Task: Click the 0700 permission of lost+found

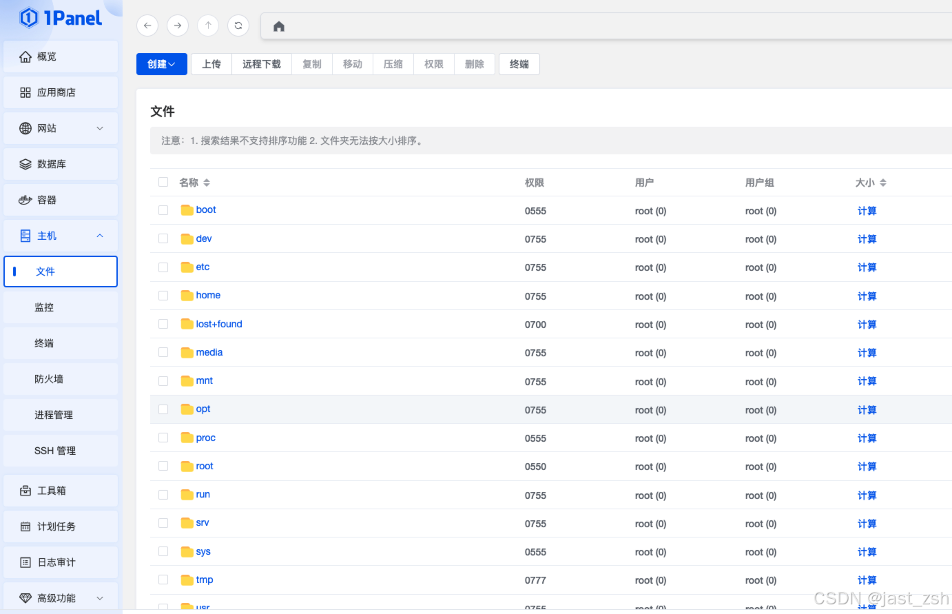Action: point(535,325)
